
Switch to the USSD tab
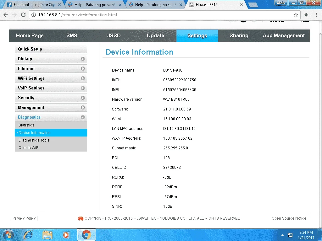113,36
